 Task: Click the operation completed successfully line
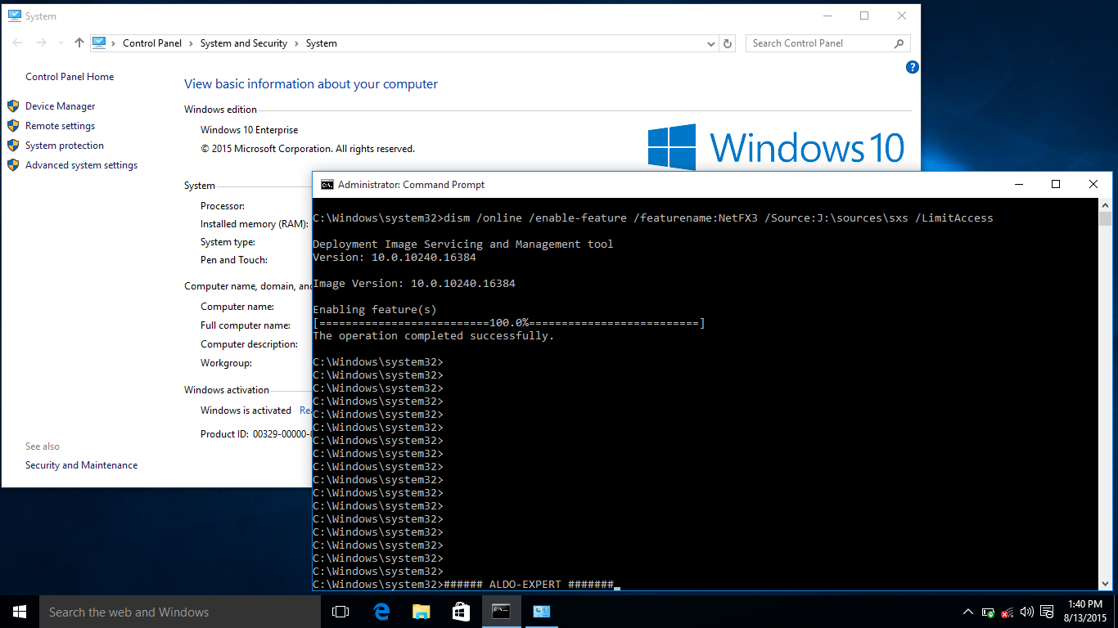[434, 336]
